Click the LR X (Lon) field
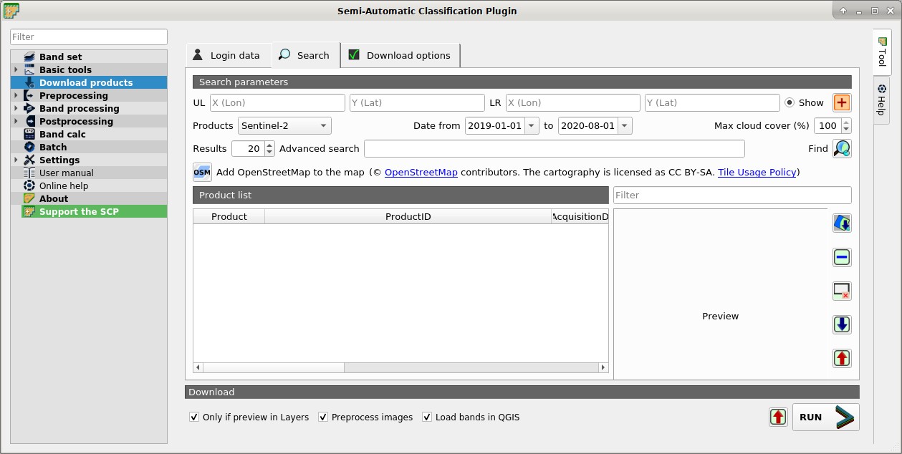902x454 pixels. (x=573, y=102)
